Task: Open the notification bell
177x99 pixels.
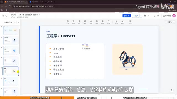Action: click(x=145, y=16)
